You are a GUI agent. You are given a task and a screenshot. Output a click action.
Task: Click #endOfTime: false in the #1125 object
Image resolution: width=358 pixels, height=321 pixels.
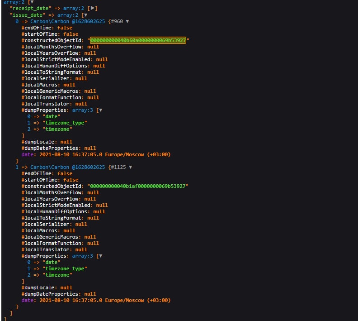(x=47, y=173)
